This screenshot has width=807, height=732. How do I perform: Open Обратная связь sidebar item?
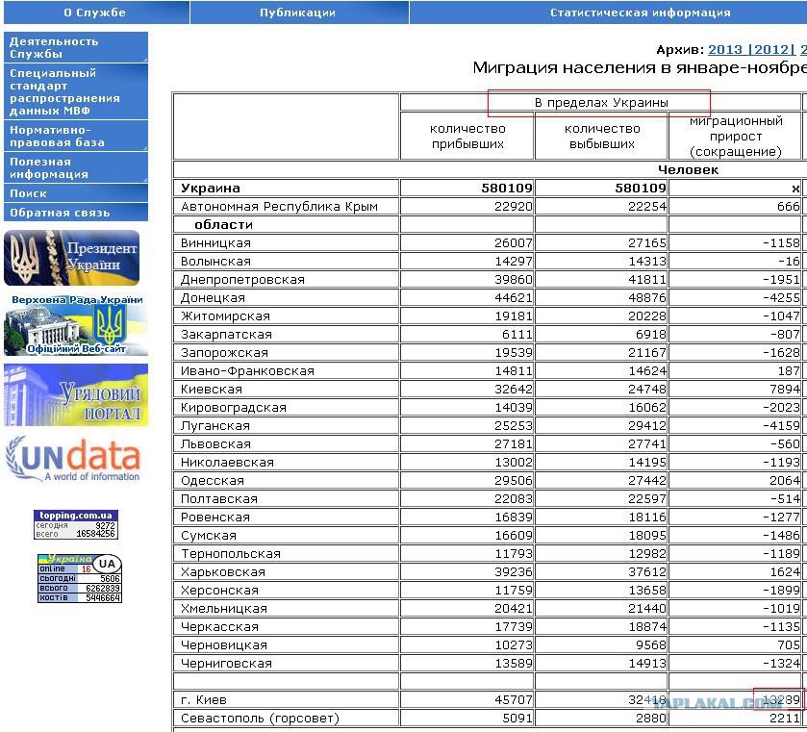pyautogui.click(x=76, y=212)
